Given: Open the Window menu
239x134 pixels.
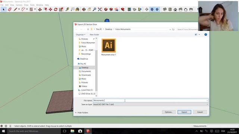Looking at the screenshot, I should point(40,5).
